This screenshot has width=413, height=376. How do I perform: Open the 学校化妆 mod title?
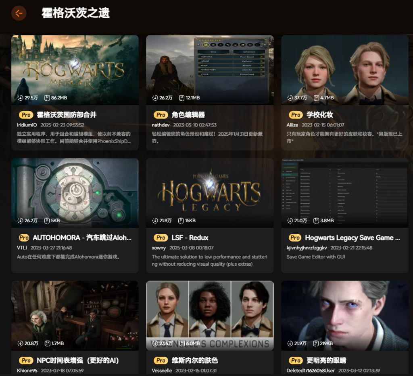coord(320,115)
